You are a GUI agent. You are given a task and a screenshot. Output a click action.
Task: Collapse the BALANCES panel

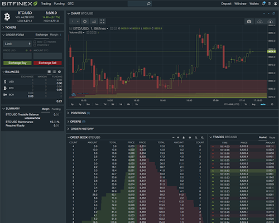(3, 72)
